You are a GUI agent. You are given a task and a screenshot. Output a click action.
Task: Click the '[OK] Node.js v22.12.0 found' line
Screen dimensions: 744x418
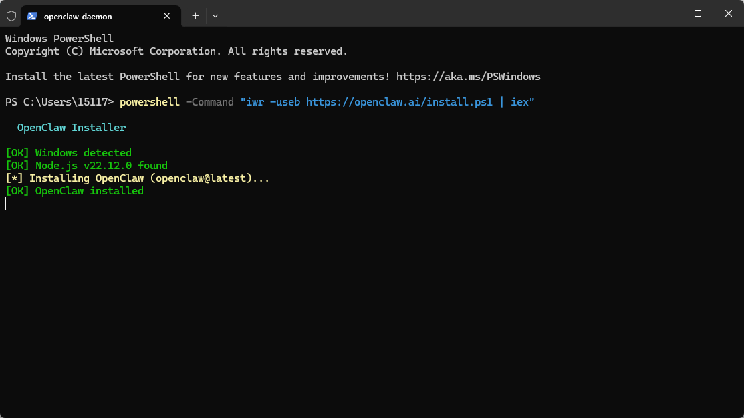click(86, 166)
